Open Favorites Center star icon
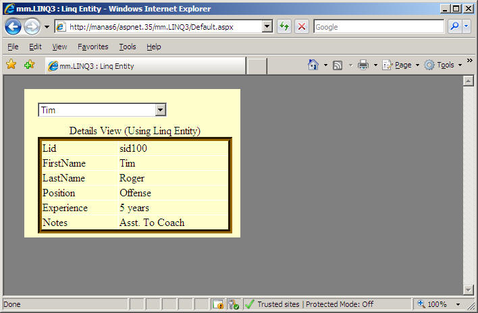The height and width of the screenshot is (313, 478). pos(11,64)
